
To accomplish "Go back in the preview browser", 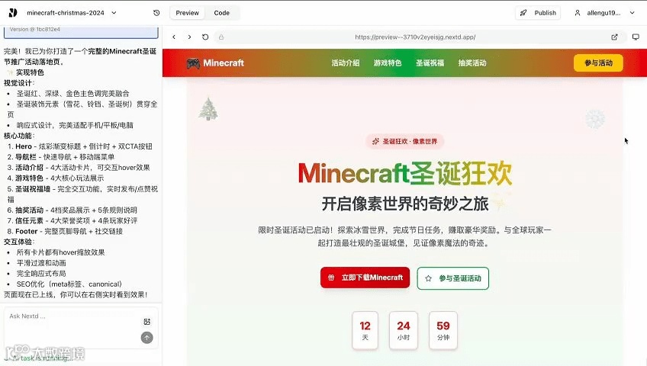I will 174,37.
